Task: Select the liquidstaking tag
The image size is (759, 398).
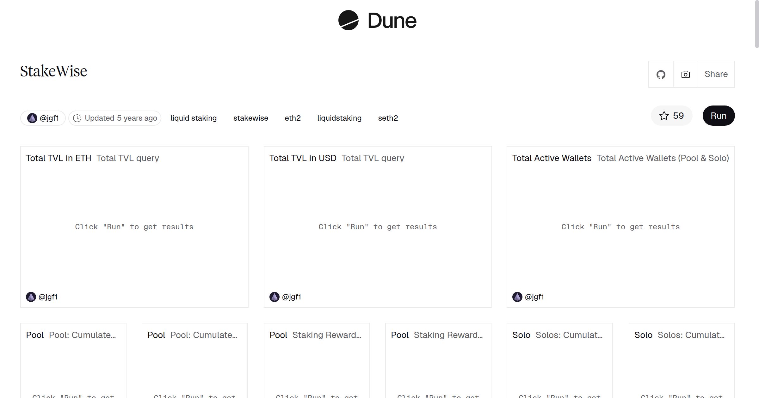Action: (x=339, y=118)
